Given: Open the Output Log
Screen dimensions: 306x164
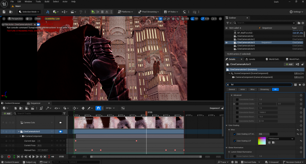Looking at the screenshot, I should point(29,162).
